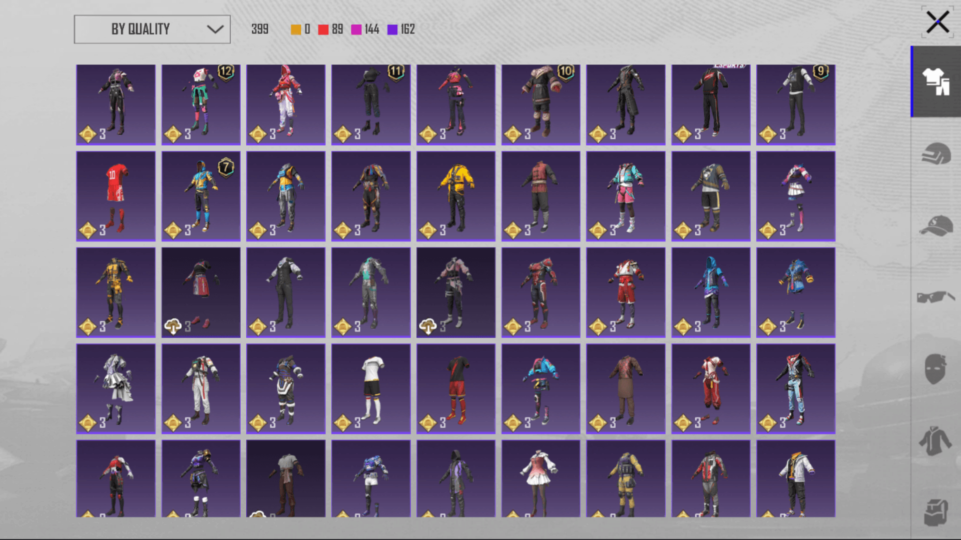
Task: Filter by orange quality swatch
Action: pos(296,29)
